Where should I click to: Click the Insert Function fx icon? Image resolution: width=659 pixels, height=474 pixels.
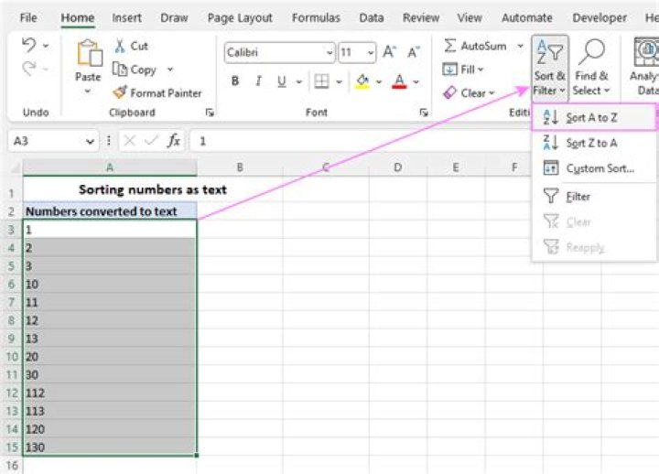tap(173, 141)
